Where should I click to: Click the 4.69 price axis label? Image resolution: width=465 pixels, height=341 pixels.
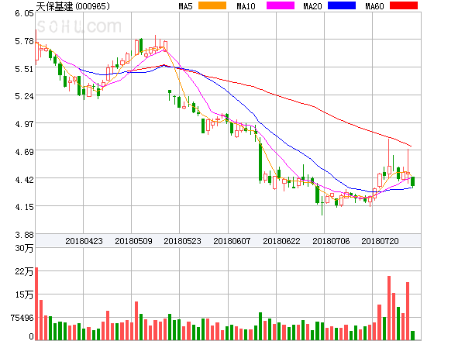(x=24, y=152)
